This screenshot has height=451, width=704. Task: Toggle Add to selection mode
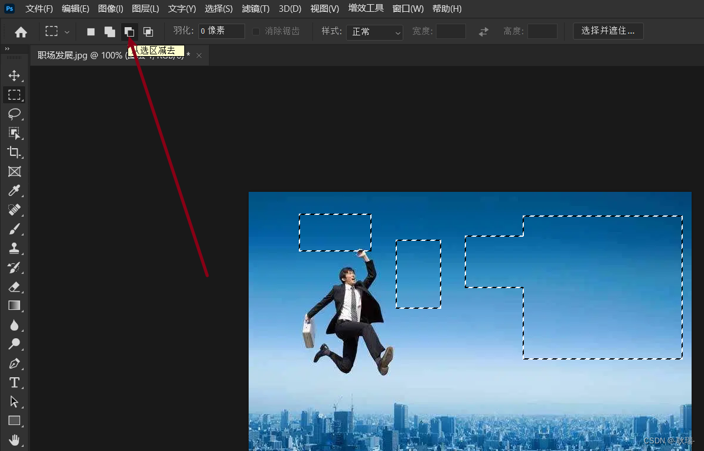point(109,31)
